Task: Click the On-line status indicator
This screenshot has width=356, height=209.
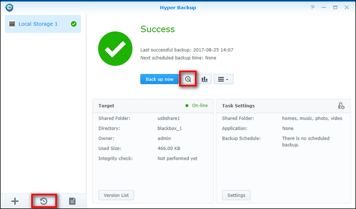Action: [x=197, y=106]
